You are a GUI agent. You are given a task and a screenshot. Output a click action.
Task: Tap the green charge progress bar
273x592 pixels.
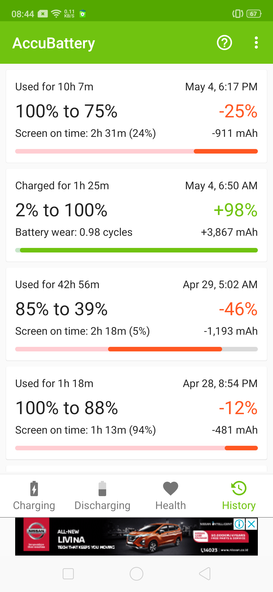coord(136,250)
